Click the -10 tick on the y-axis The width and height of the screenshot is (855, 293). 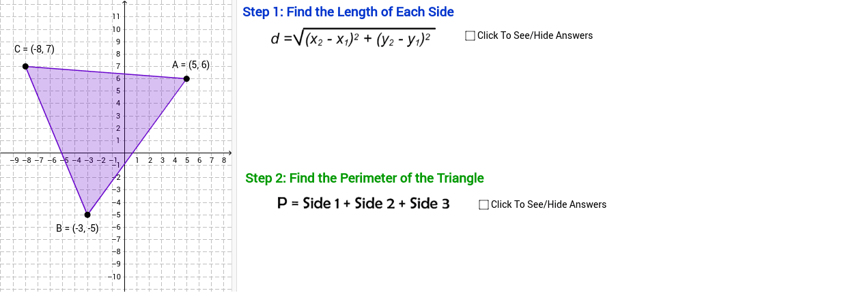point(113,277)
